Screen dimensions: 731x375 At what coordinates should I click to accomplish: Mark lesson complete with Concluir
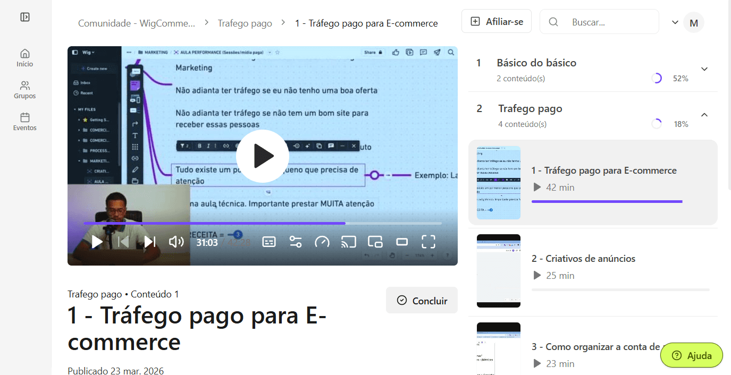[422, 301]
